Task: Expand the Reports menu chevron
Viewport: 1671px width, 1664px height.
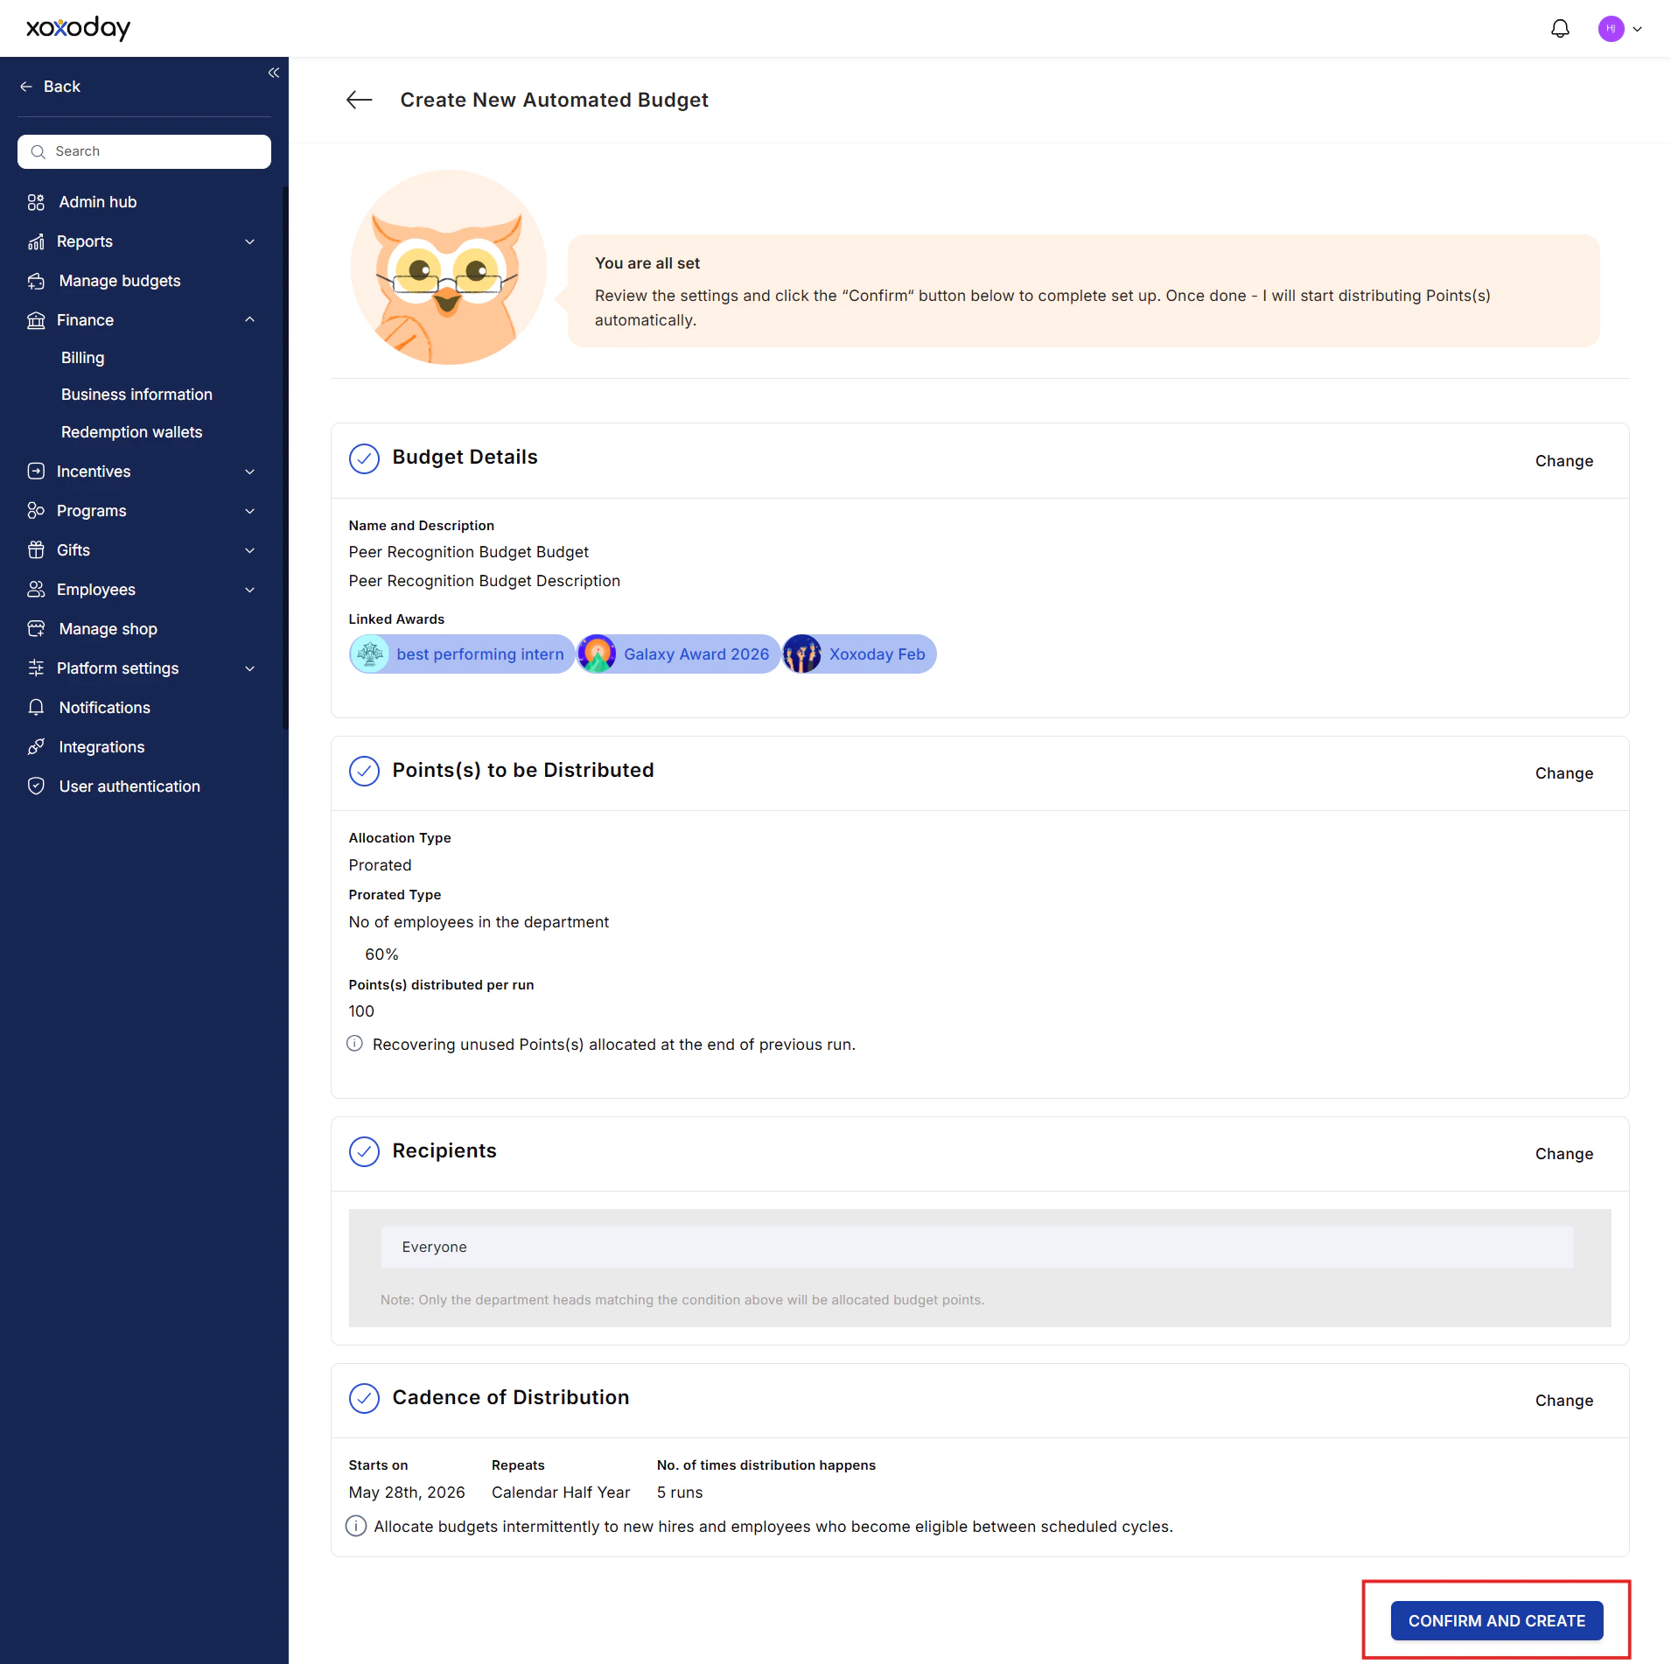Action: tap(250, 241)
